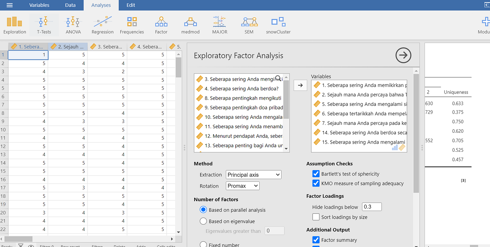The height and width of the screenshot is (247, 490).
Task: Select '6. Seberapa tertarikkah Anda' in Variables
Action: [359, 113]
